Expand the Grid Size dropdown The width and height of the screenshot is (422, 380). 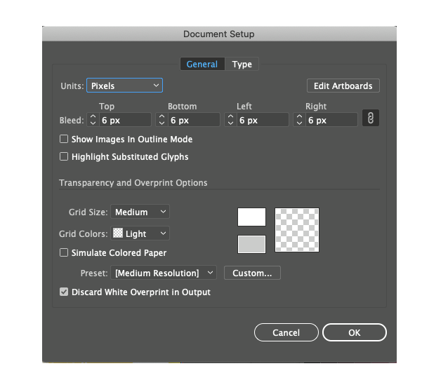click(140, 212)
